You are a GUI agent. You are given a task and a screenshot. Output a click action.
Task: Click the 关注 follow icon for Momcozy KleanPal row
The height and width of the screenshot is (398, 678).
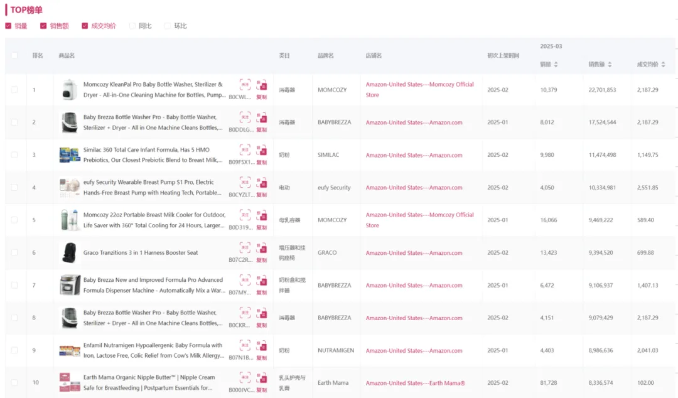[245, 84]
